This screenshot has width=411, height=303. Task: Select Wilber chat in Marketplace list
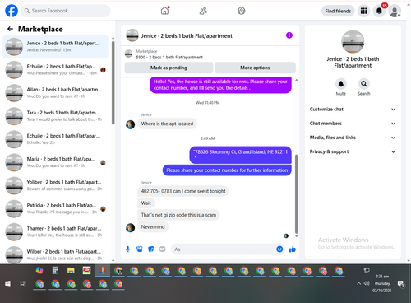pos(55,254)
